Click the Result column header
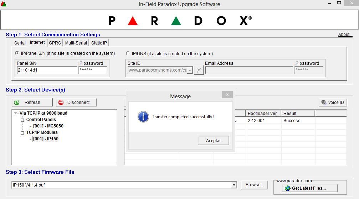Image resolution: width=359 pixels, height=199 pixels. click(298, 114)
